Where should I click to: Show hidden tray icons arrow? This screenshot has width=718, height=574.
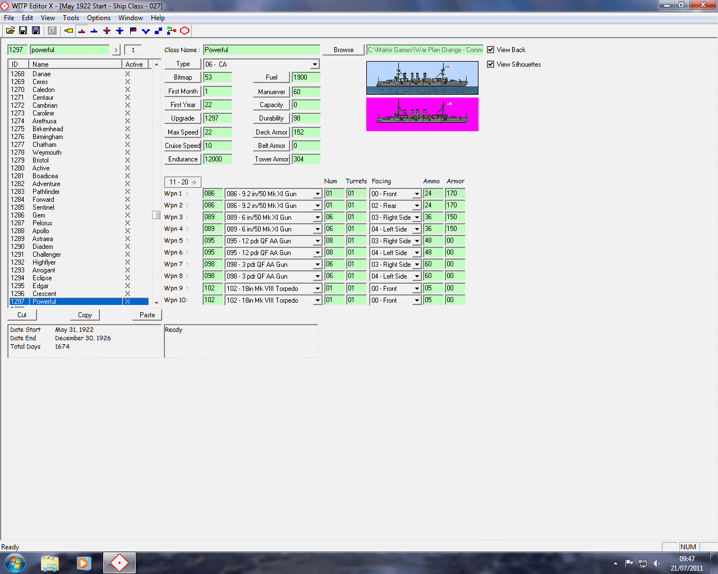click(x=615, y=563)
